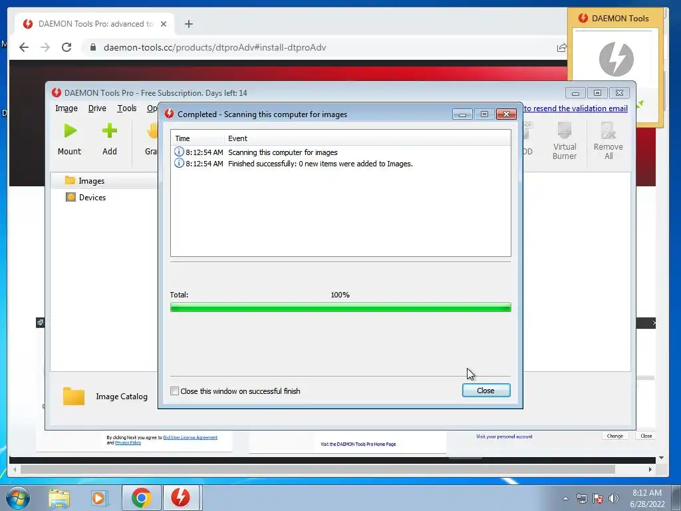This screenshot has height=511, width=681.
Task: Click the Virtual Burner toolbar icon
Action: coord(564,140)
